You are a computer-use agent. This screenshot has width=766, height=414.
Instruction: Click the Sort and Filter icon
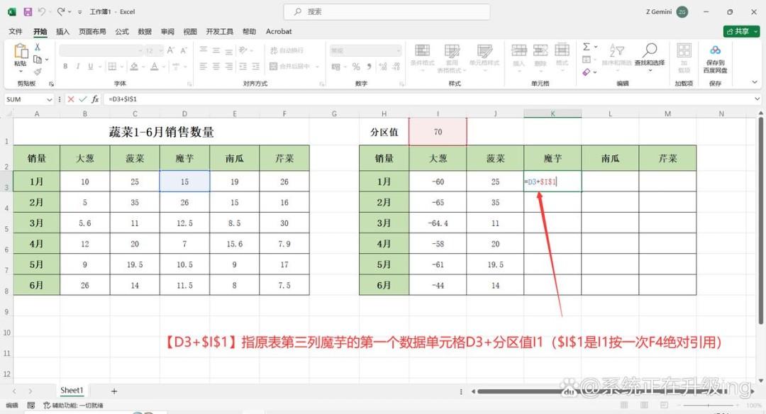point(616,50)
